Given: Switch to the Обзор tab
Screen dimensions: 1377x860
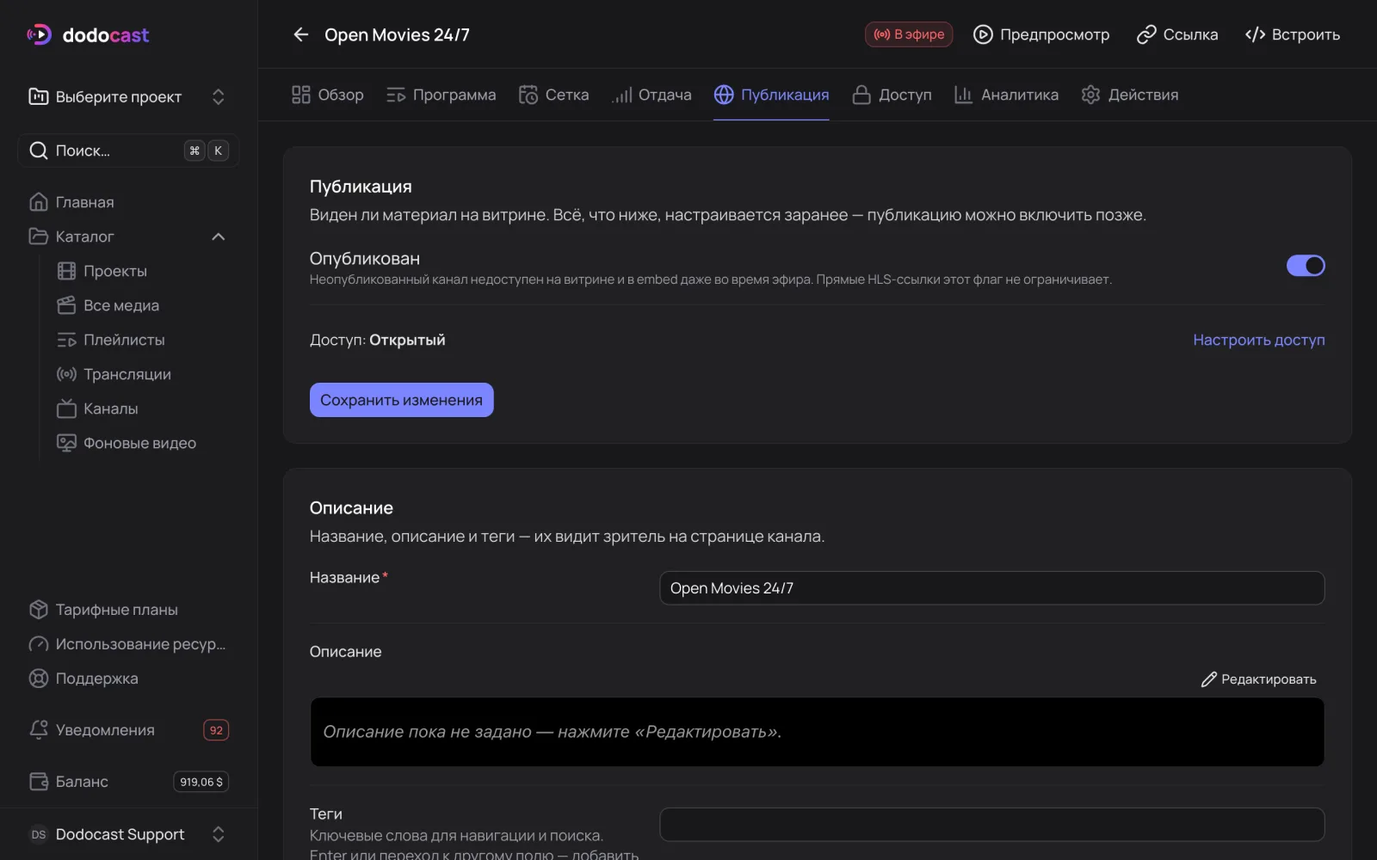Looking at the screenshot, I should [328, 95].
